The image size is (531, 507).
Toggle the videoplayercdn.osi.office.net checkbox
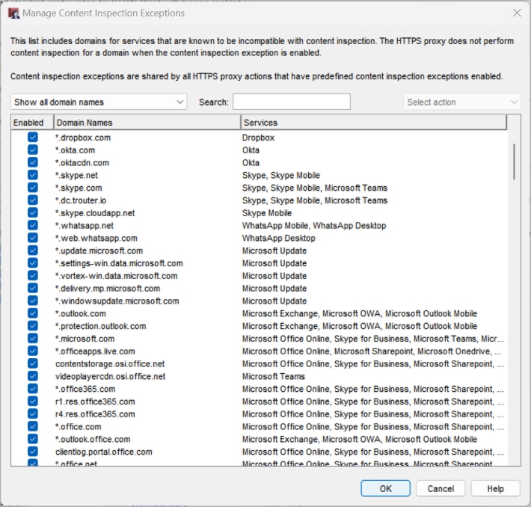pos(33,376)
